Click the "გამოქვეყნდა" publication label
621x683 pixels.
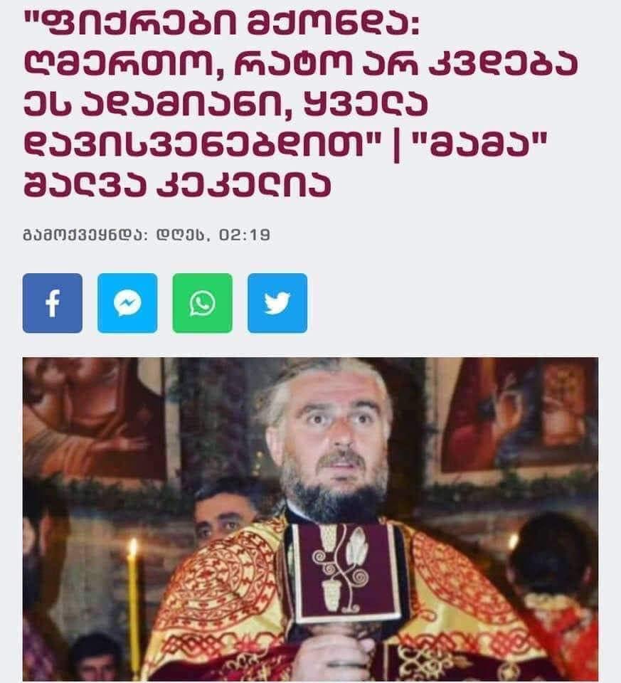85,235
